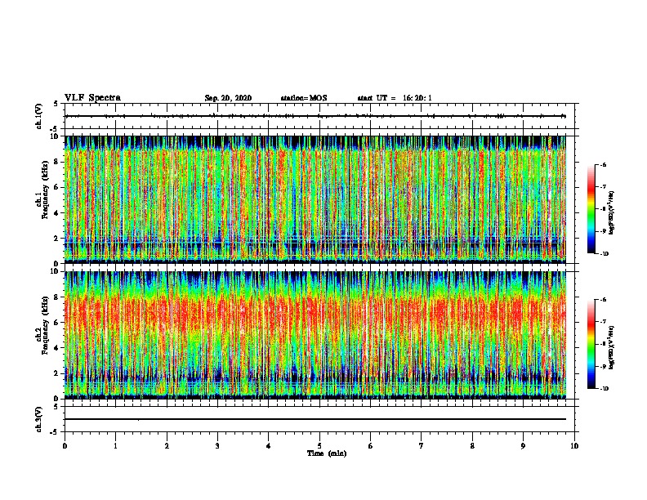The image size is (647, 500).
Task: Click the "ch.3(V)" axis label of the bottom waveform
Action: coord(39,419)
